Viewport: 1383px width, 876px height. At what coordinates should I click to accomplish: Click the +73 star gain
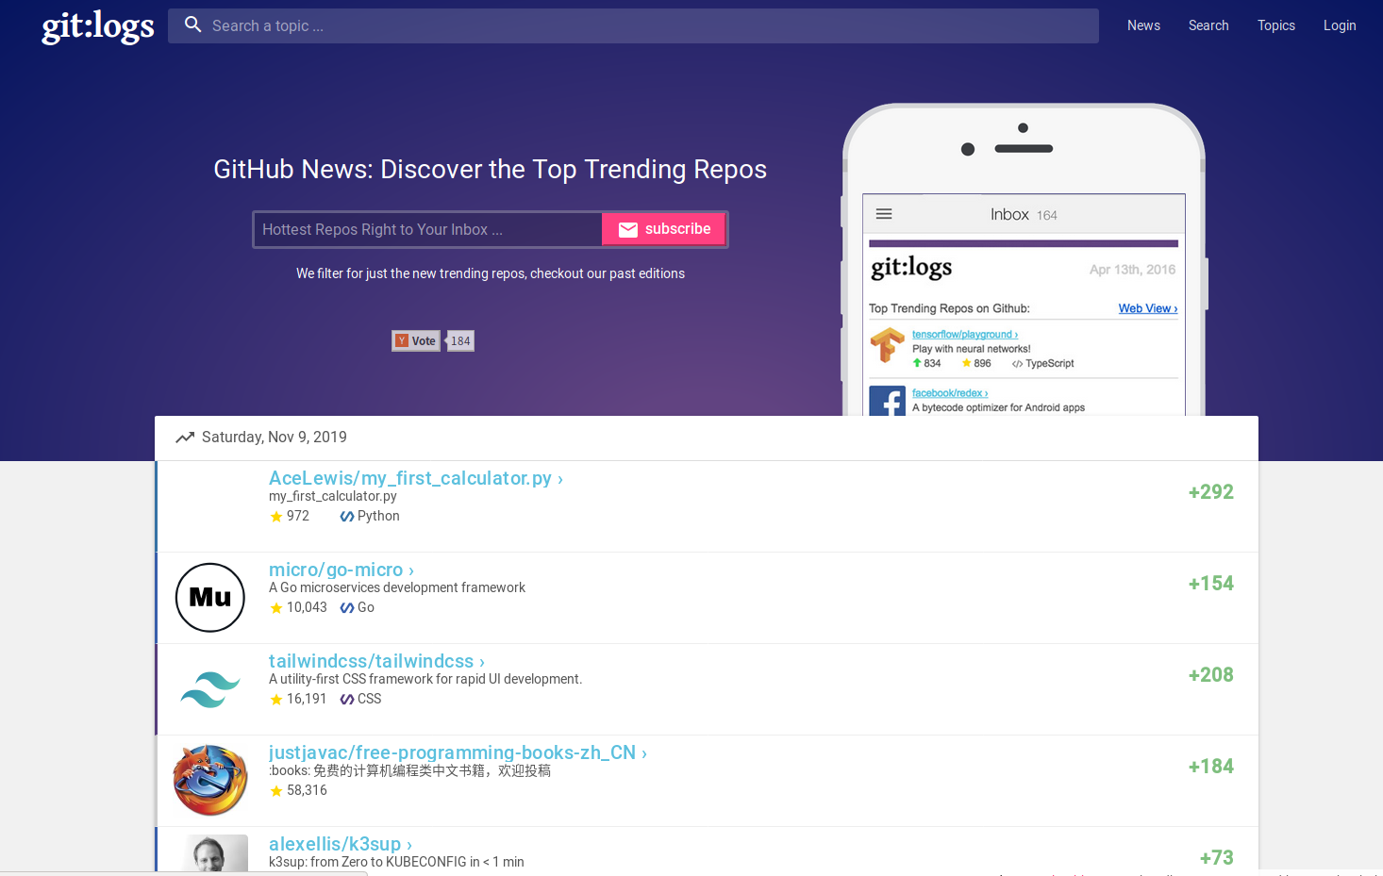1217,858
